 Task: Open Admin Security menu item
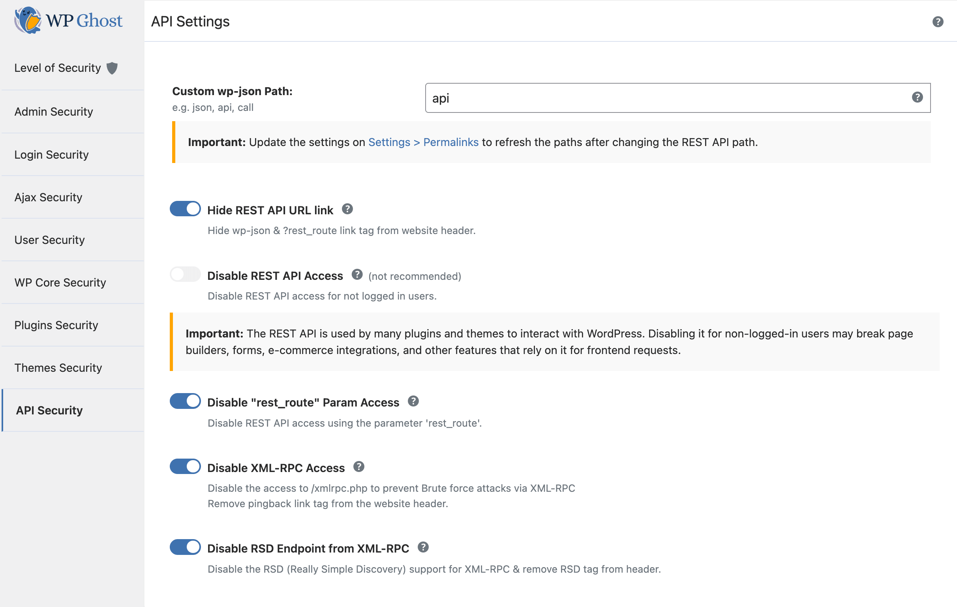(x=54, y=112)
